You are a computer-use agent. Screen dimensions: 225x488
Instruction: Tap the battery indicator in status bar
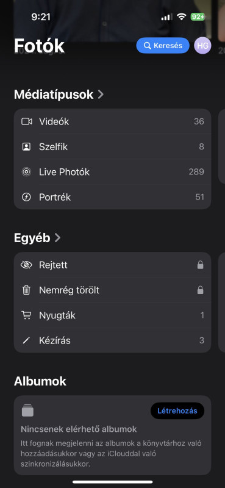pos(198,17)
